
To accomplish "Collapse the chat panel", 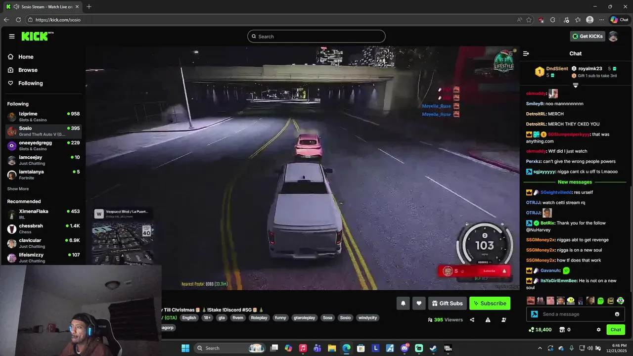I will (526, 53).
